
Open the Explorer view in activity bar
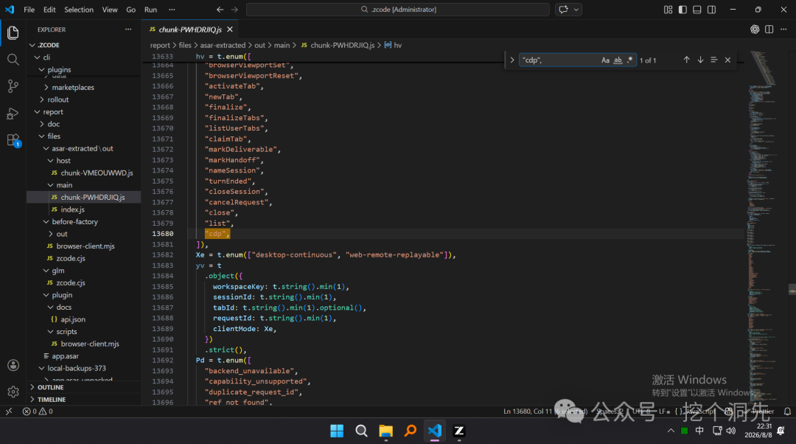(13, 33)
